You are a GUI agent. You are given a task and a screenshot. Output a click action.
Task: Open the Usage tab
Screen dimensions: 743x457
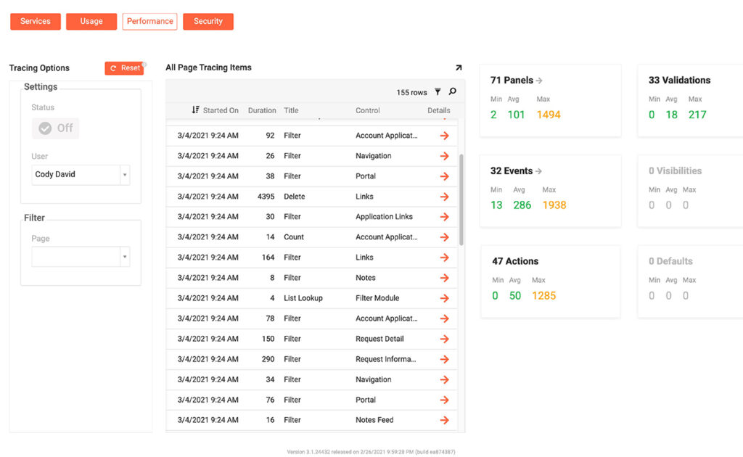pos(91,22)
